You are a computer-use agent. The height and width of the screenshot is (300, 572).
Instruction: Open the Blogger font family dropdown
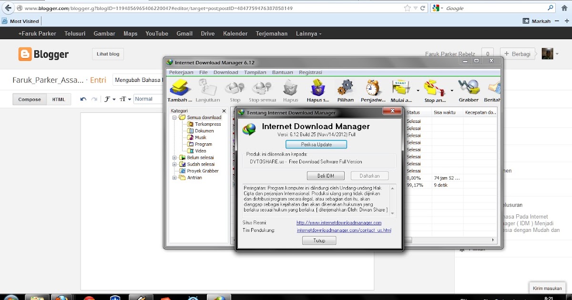click(110, 99)
